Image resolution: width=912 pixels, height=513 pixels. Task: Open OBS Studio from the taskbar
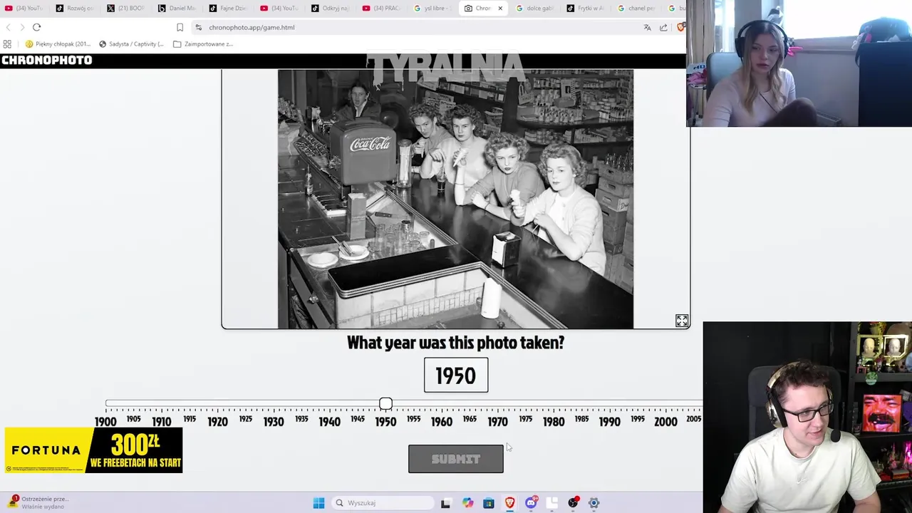point(573,503)
